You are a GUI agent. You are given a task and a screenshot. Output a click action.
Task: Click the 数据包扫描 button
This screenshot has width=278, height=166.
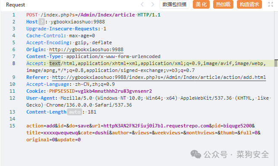tap(174, 4)
